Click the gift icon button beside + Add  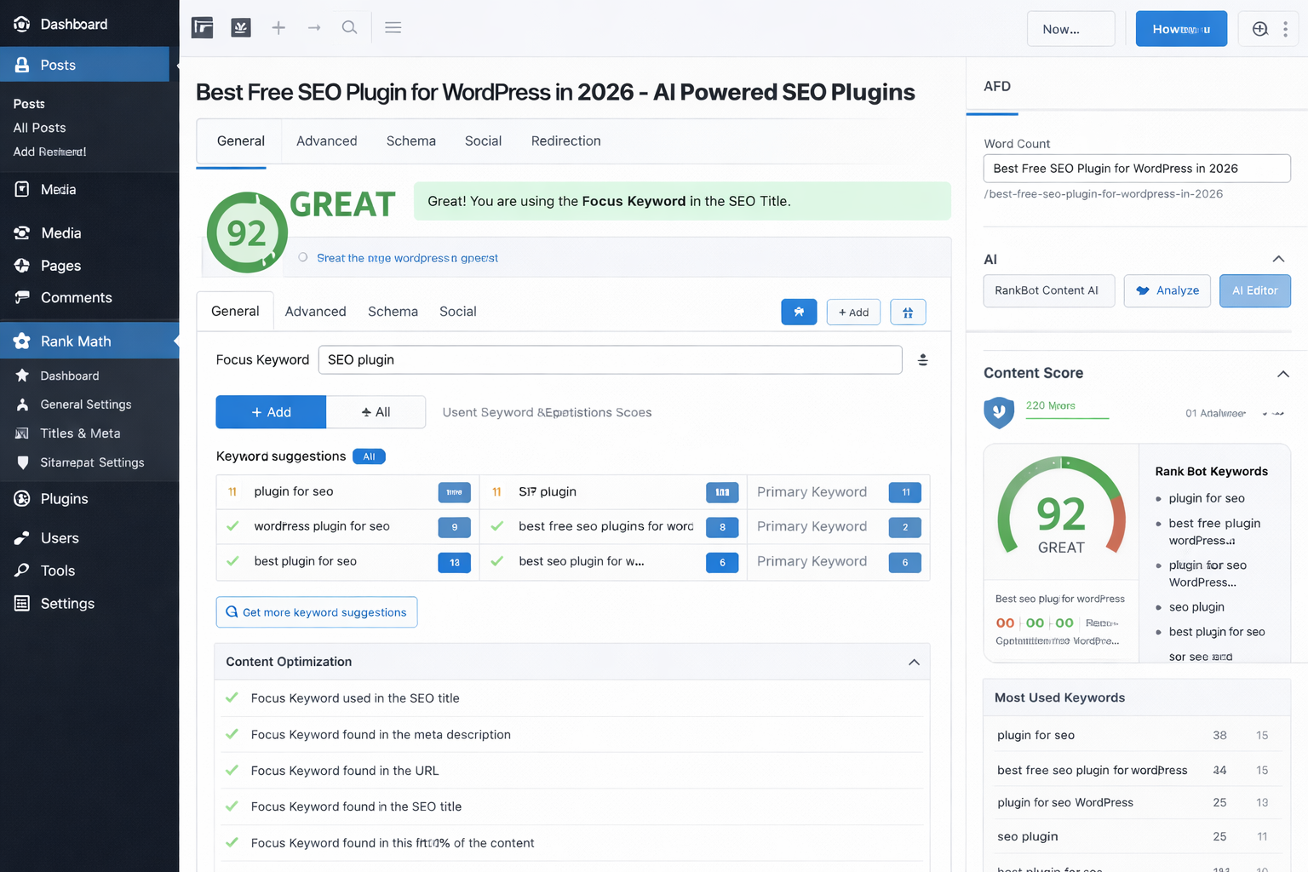[x=908, y=312]
